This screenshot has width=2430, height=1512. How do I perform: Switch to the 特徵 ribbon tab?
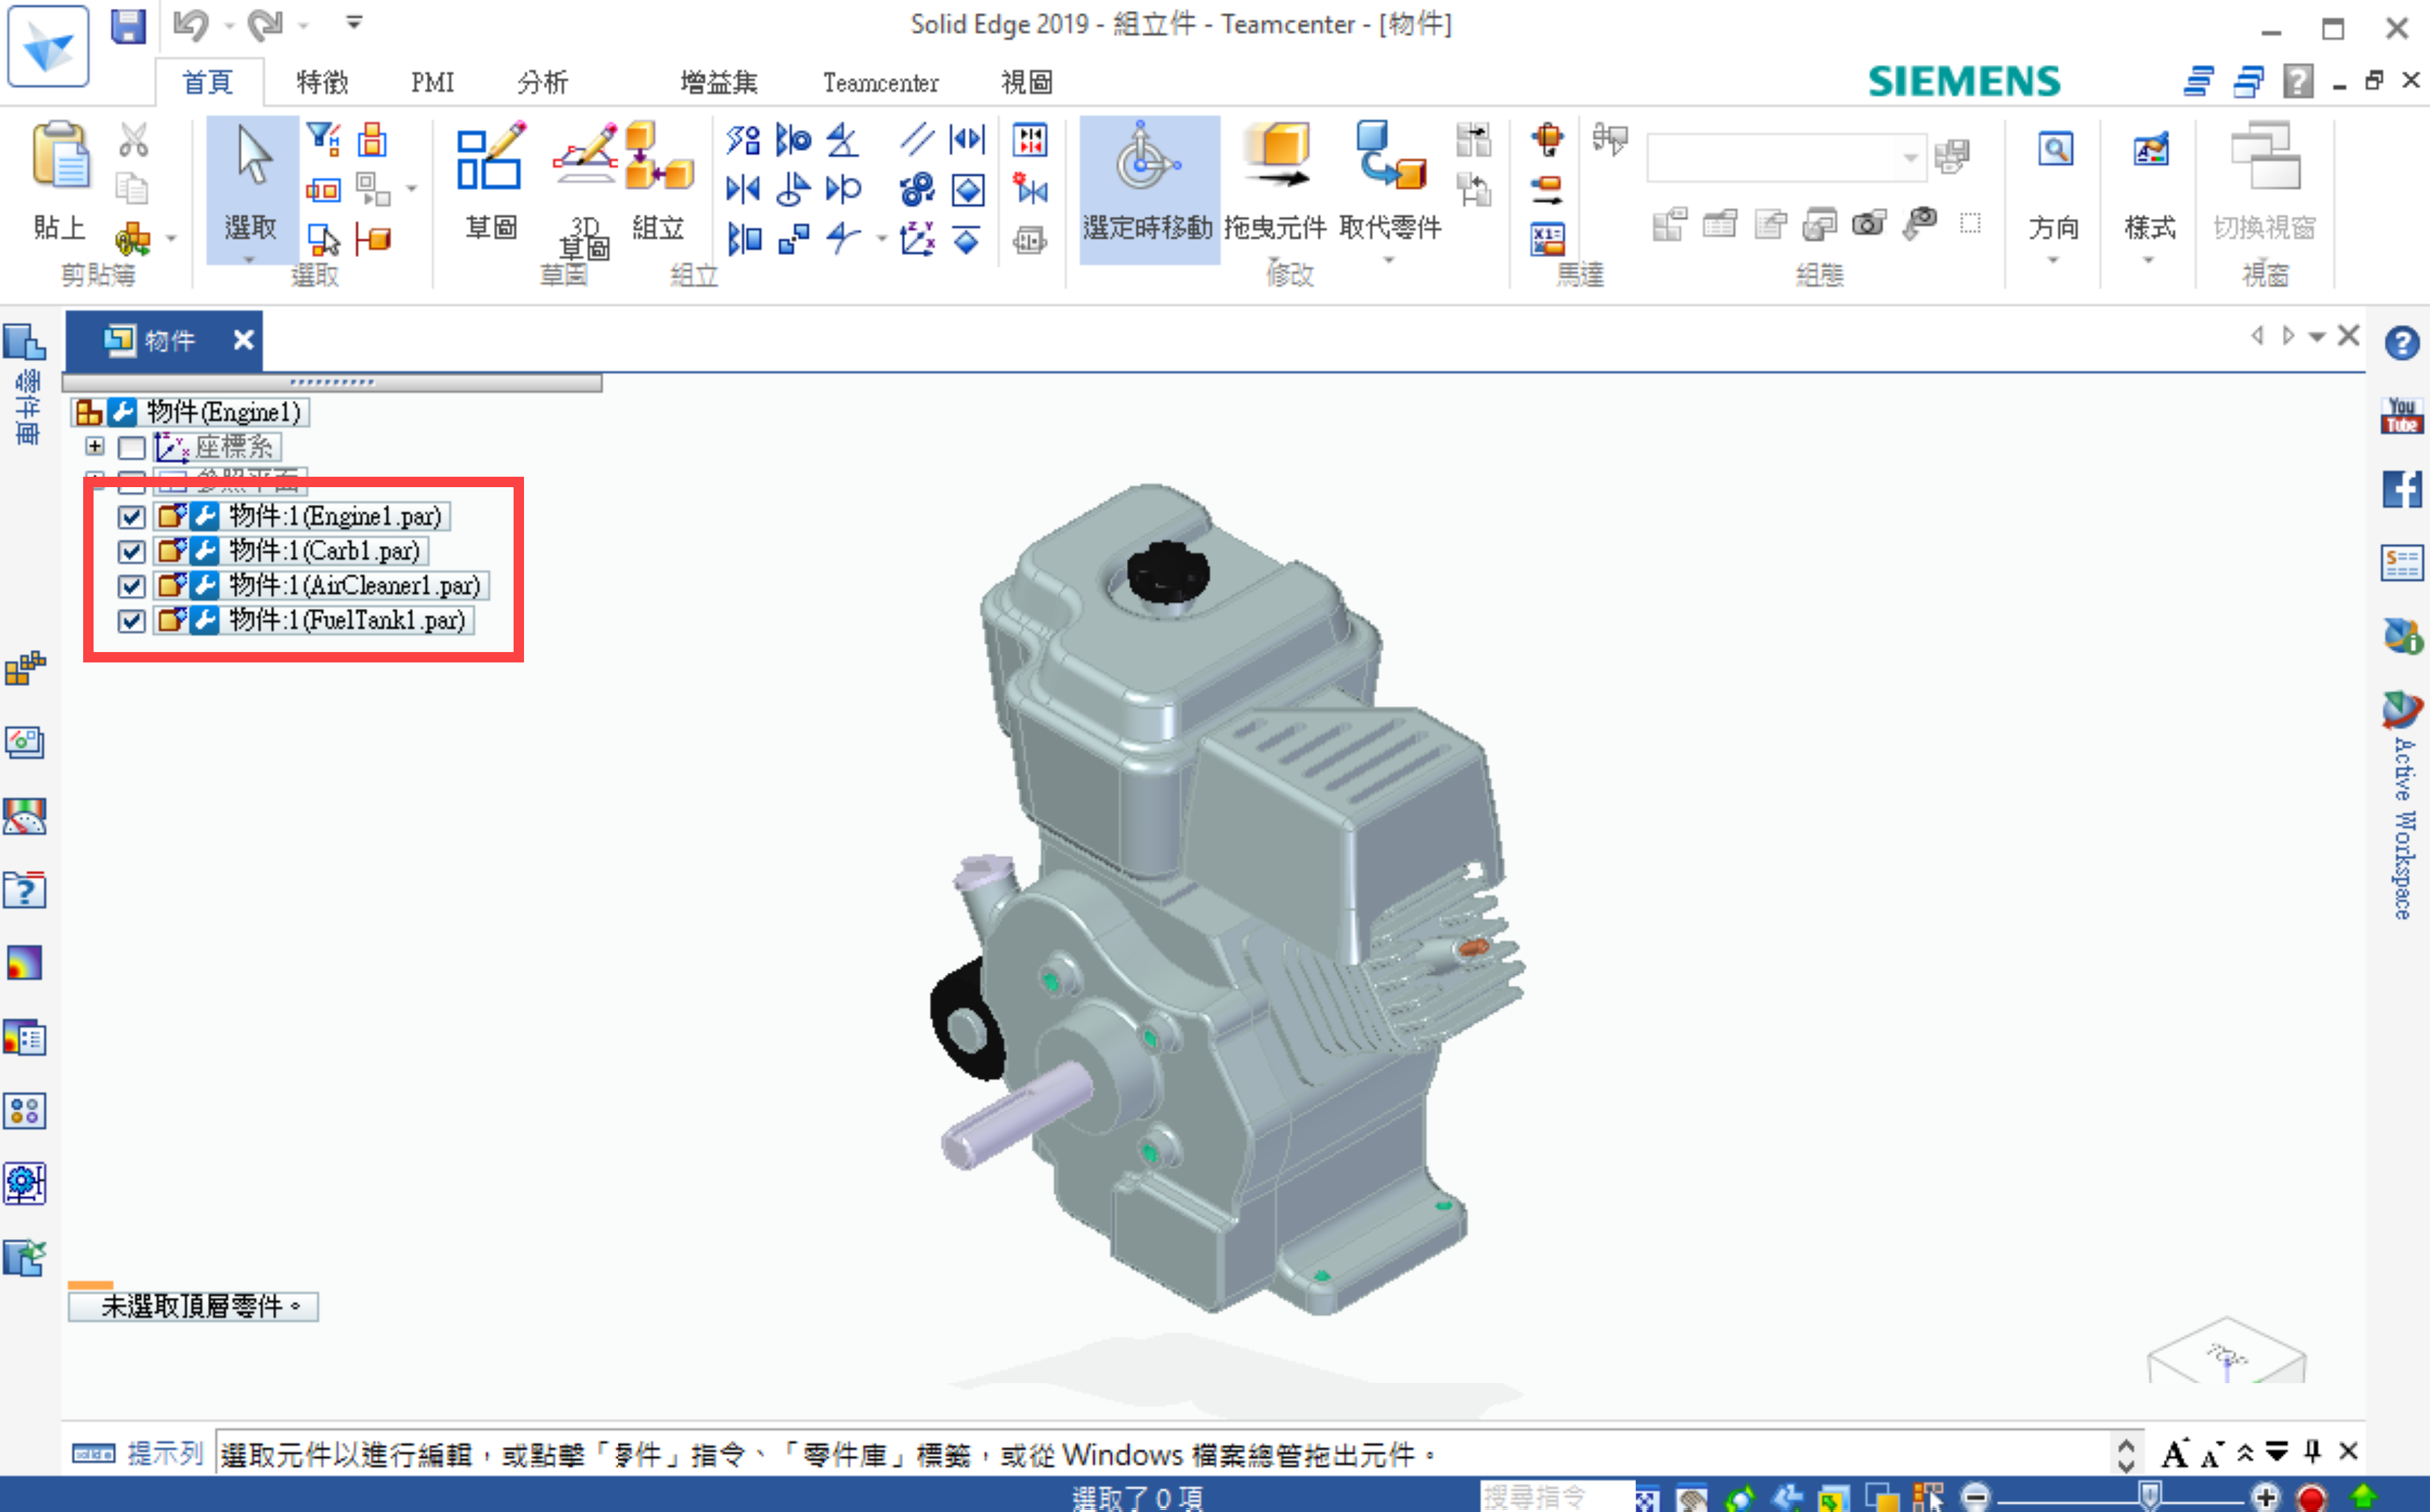pos(322,82)
